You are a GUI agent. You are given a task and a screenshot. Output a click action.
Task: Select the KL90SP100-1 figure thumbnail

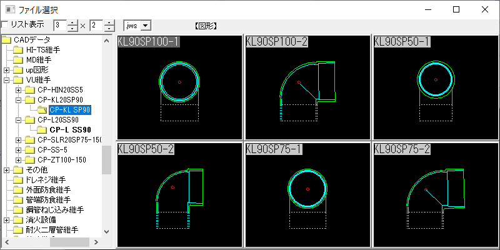(179, 87)
